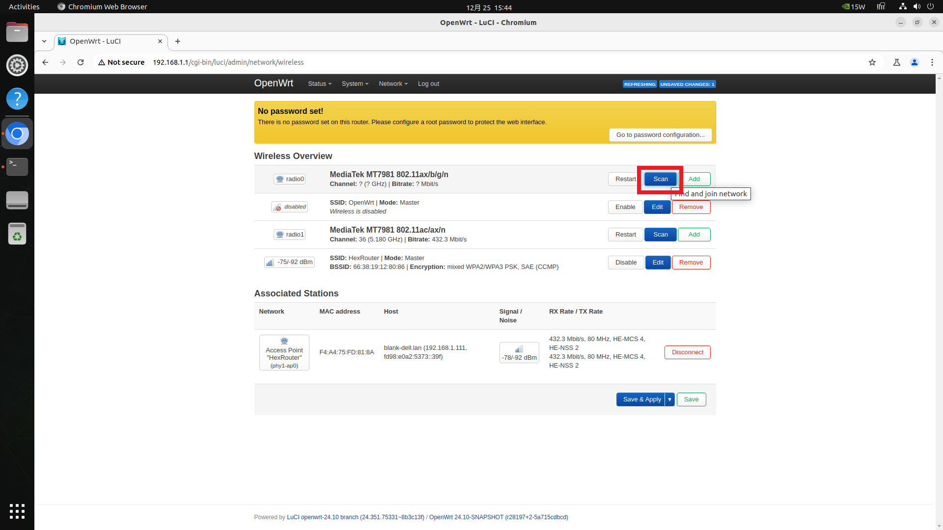Enable the disabled OpenWrt wireless network
Viewport: 943px width, 530px height.
625,207
